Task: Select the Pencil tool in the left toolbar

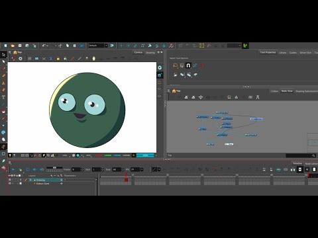Action: (3, 76)
